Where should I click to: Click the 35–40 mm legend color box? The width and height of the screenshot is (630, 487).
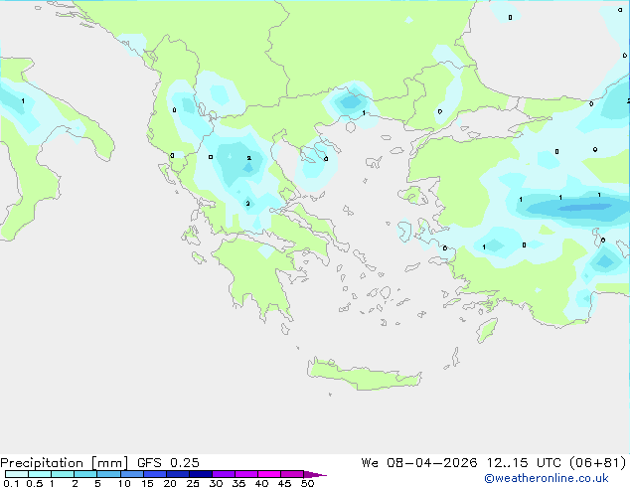click(245, 474)
